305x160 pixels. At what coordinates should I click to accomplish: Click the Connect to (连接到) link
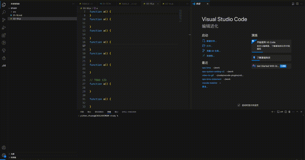point(210,56)
